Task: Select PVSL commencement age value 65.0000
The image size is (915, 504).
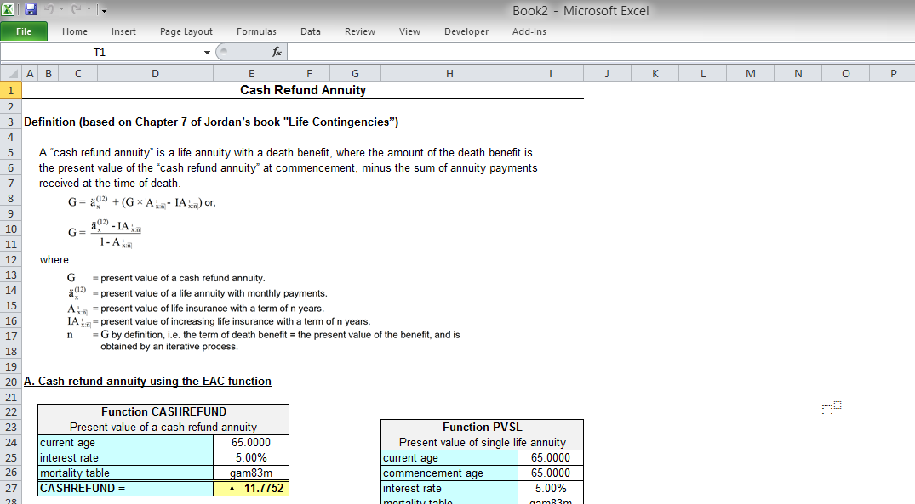Action: pyautogui.click(x=551, y=473)
